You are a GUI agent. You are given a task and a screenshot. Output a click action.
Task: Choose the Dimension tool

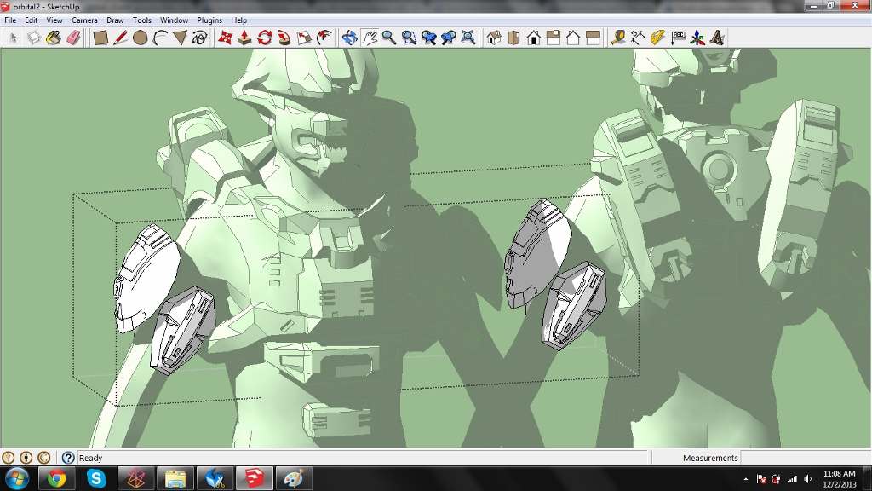(x=638, y=38)
